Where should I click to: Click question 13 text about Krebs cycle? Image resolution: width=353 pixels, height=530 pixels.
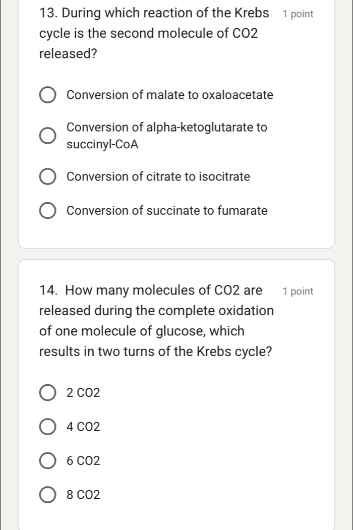[151, 33]
